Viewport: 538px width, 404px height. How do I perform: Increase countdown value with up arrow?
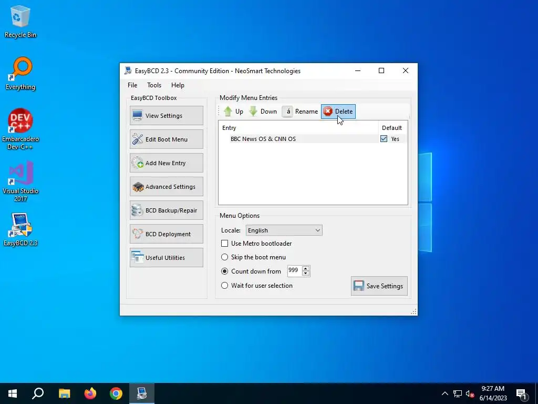306,268
